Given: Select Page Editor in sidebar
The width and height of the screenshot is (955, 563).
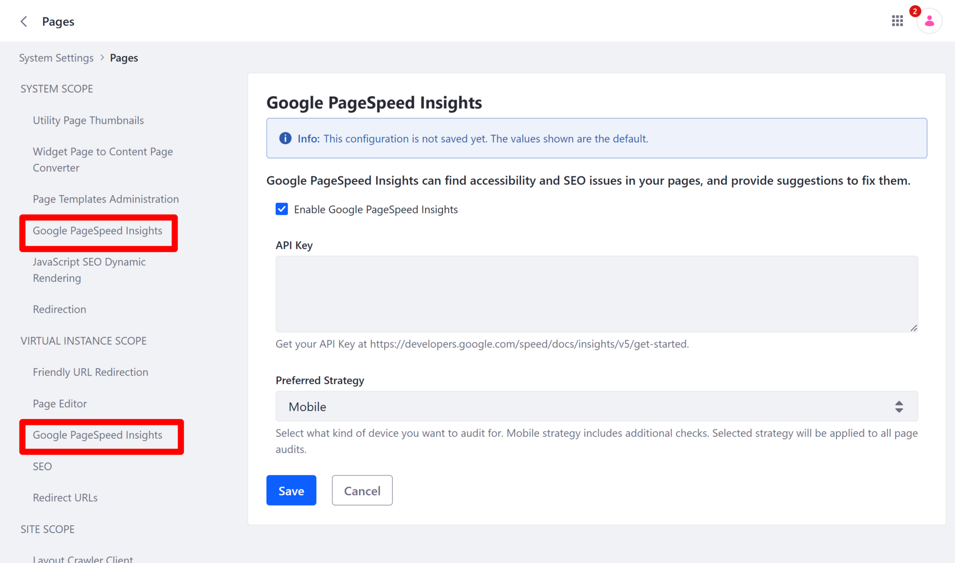Looking at the screenshot, I should click(x=60, y=403).
